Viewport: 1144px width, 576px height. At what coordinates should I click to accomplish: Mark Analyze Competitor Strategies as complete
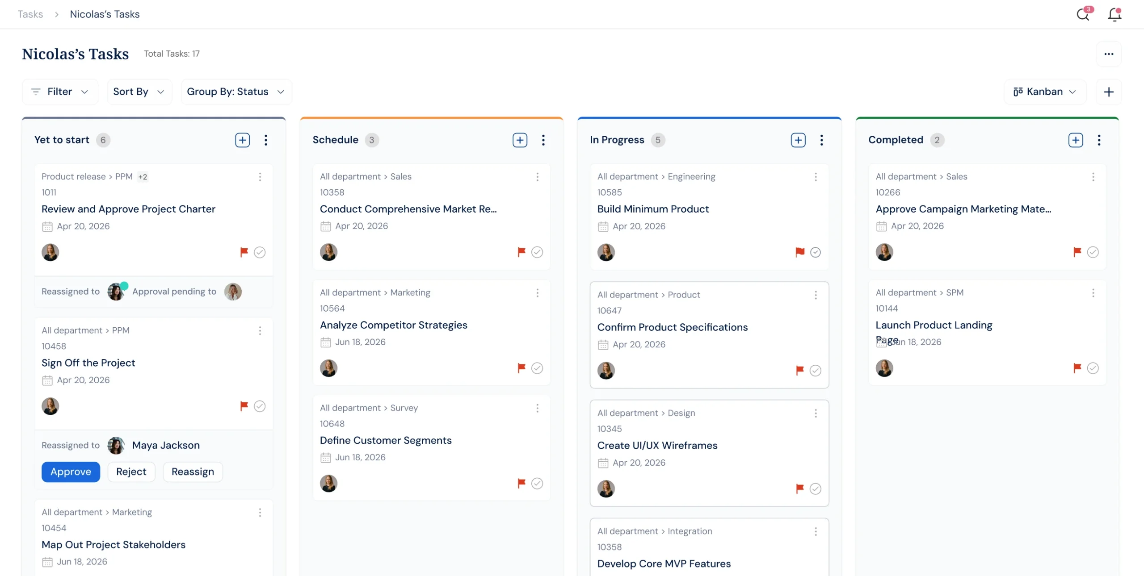pos(537,368)
